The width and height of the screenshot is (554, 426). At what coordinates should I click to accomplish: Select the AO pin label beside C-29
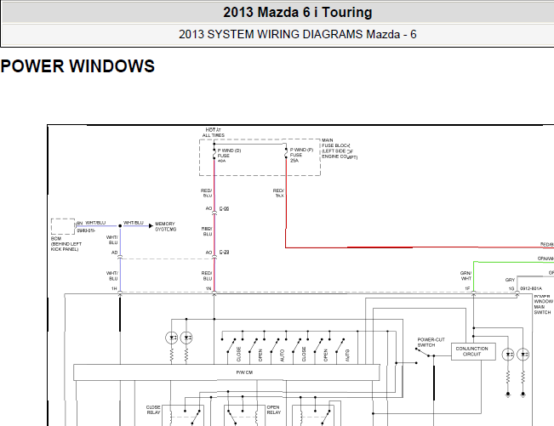[208, 253]
